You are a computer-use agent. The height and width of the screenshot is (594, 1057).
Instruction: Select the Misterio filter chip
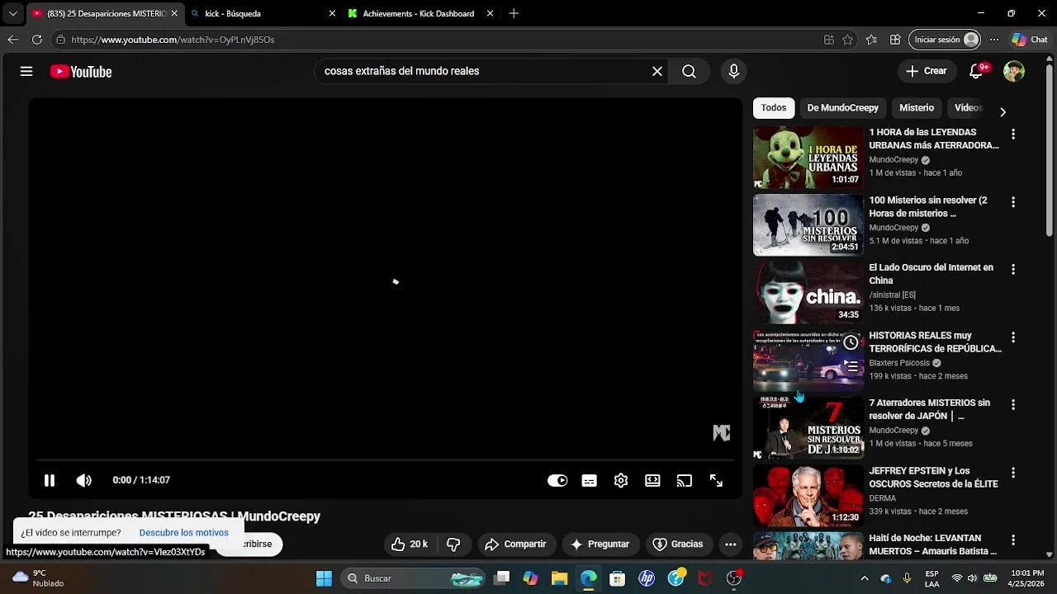[917, 108]
